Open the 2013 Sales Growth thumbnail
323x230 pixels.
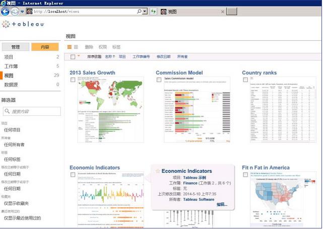pos(111,110)
